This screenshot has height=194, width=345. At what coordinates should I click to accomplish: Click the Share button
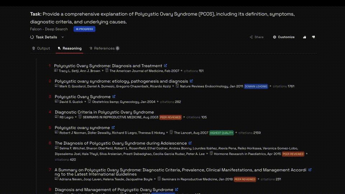point(257,37)
